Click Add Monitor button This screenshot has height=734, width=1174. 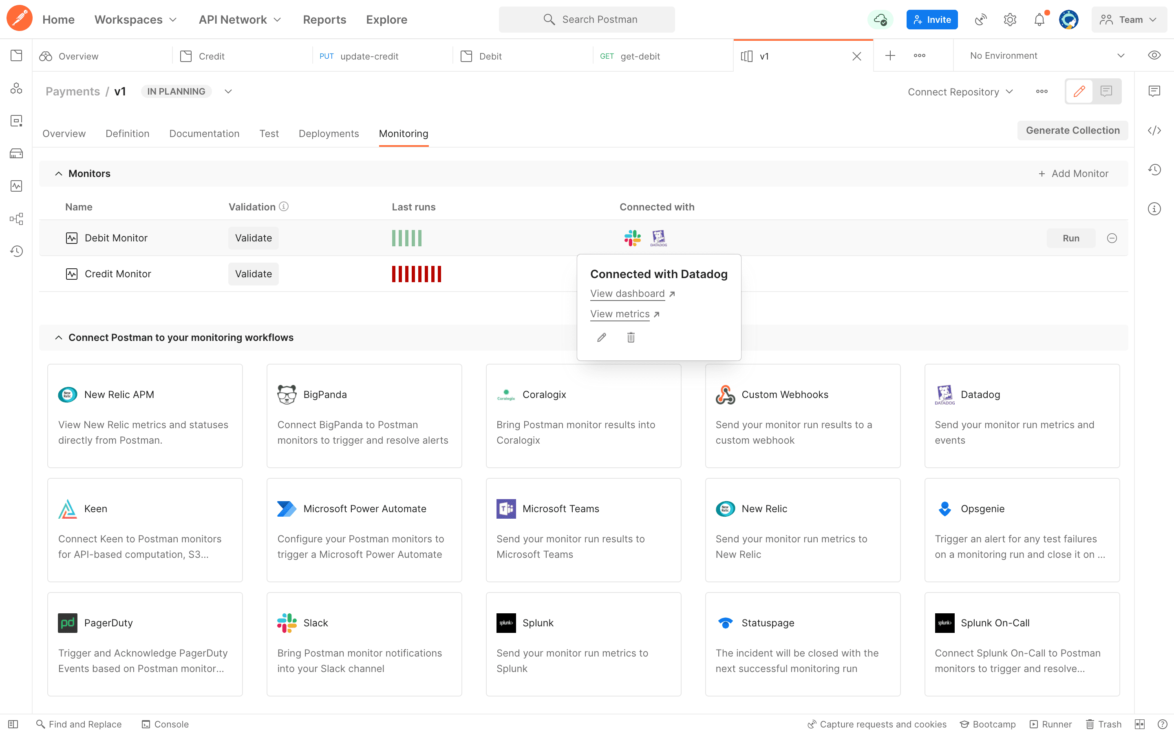tap(1073, 173)
